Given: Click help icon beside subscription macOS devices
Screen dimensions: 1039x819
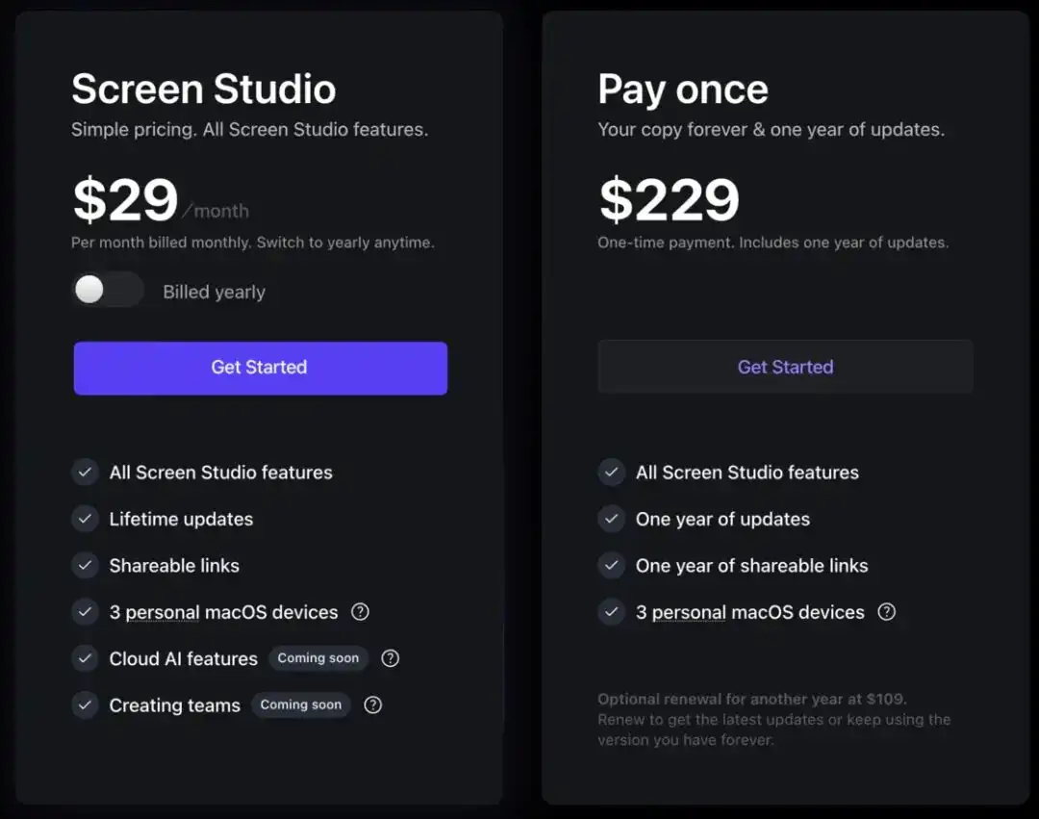Looking at the screenshot, I should pos(360,612).
